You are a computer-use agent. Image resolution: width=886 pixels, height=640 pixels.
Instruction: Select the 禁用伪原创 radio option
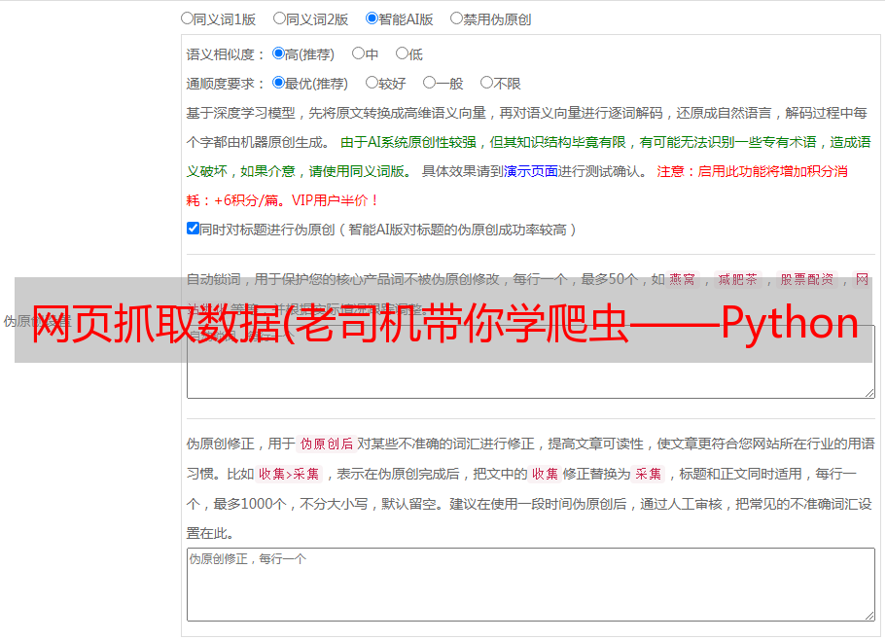coord(456,18)
